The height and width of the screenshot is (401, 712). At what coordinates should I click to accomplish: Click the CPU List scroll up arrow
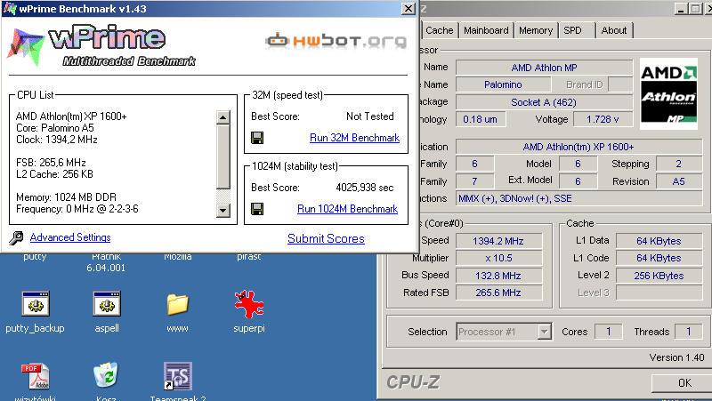tap(222, 117)
